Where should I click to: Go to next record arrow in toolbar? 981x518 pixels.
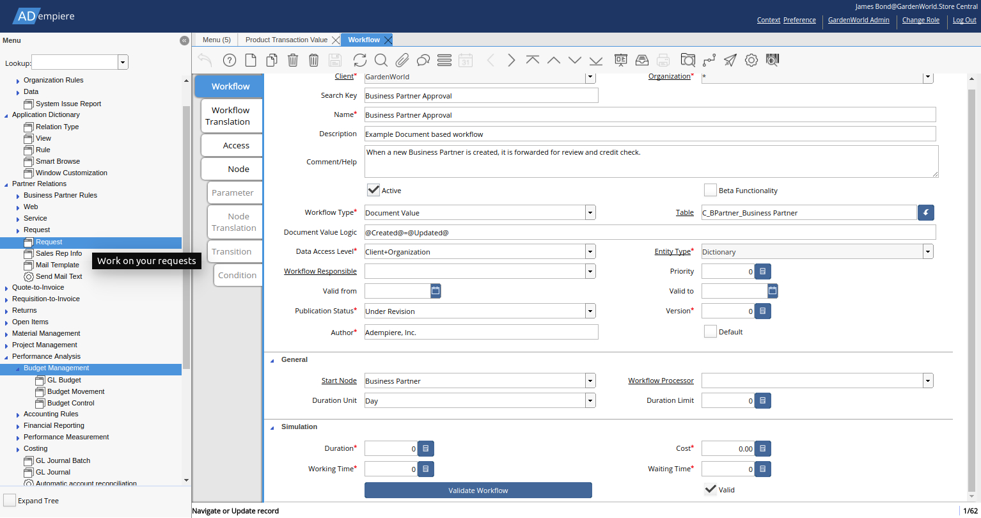[512, 60]
